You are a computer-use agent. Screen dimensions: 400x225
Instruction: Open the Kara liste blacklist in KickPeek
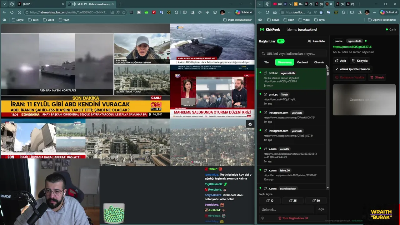coord(316,41)
